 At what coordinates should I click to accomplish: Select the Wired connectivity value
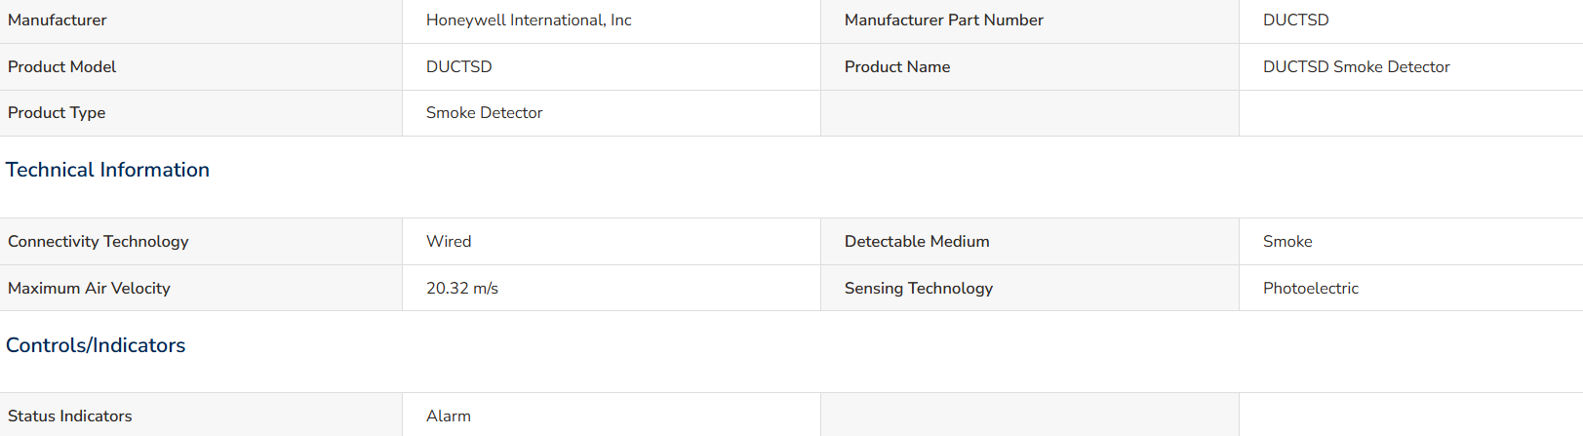pyautogui.click(x=448, y=242)
